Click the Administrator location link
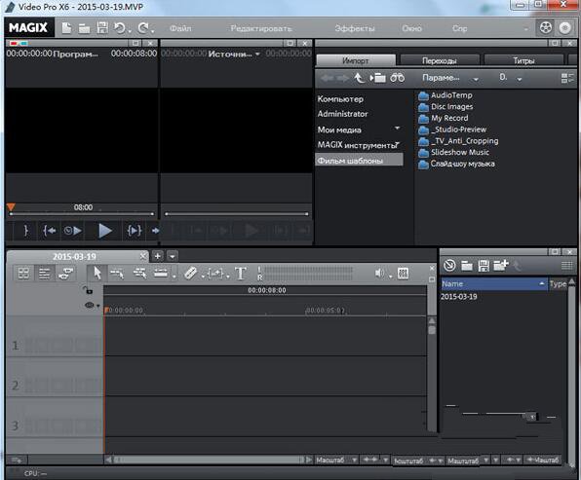This screenshot has width=581, height=480. click(x=342, y=114)
